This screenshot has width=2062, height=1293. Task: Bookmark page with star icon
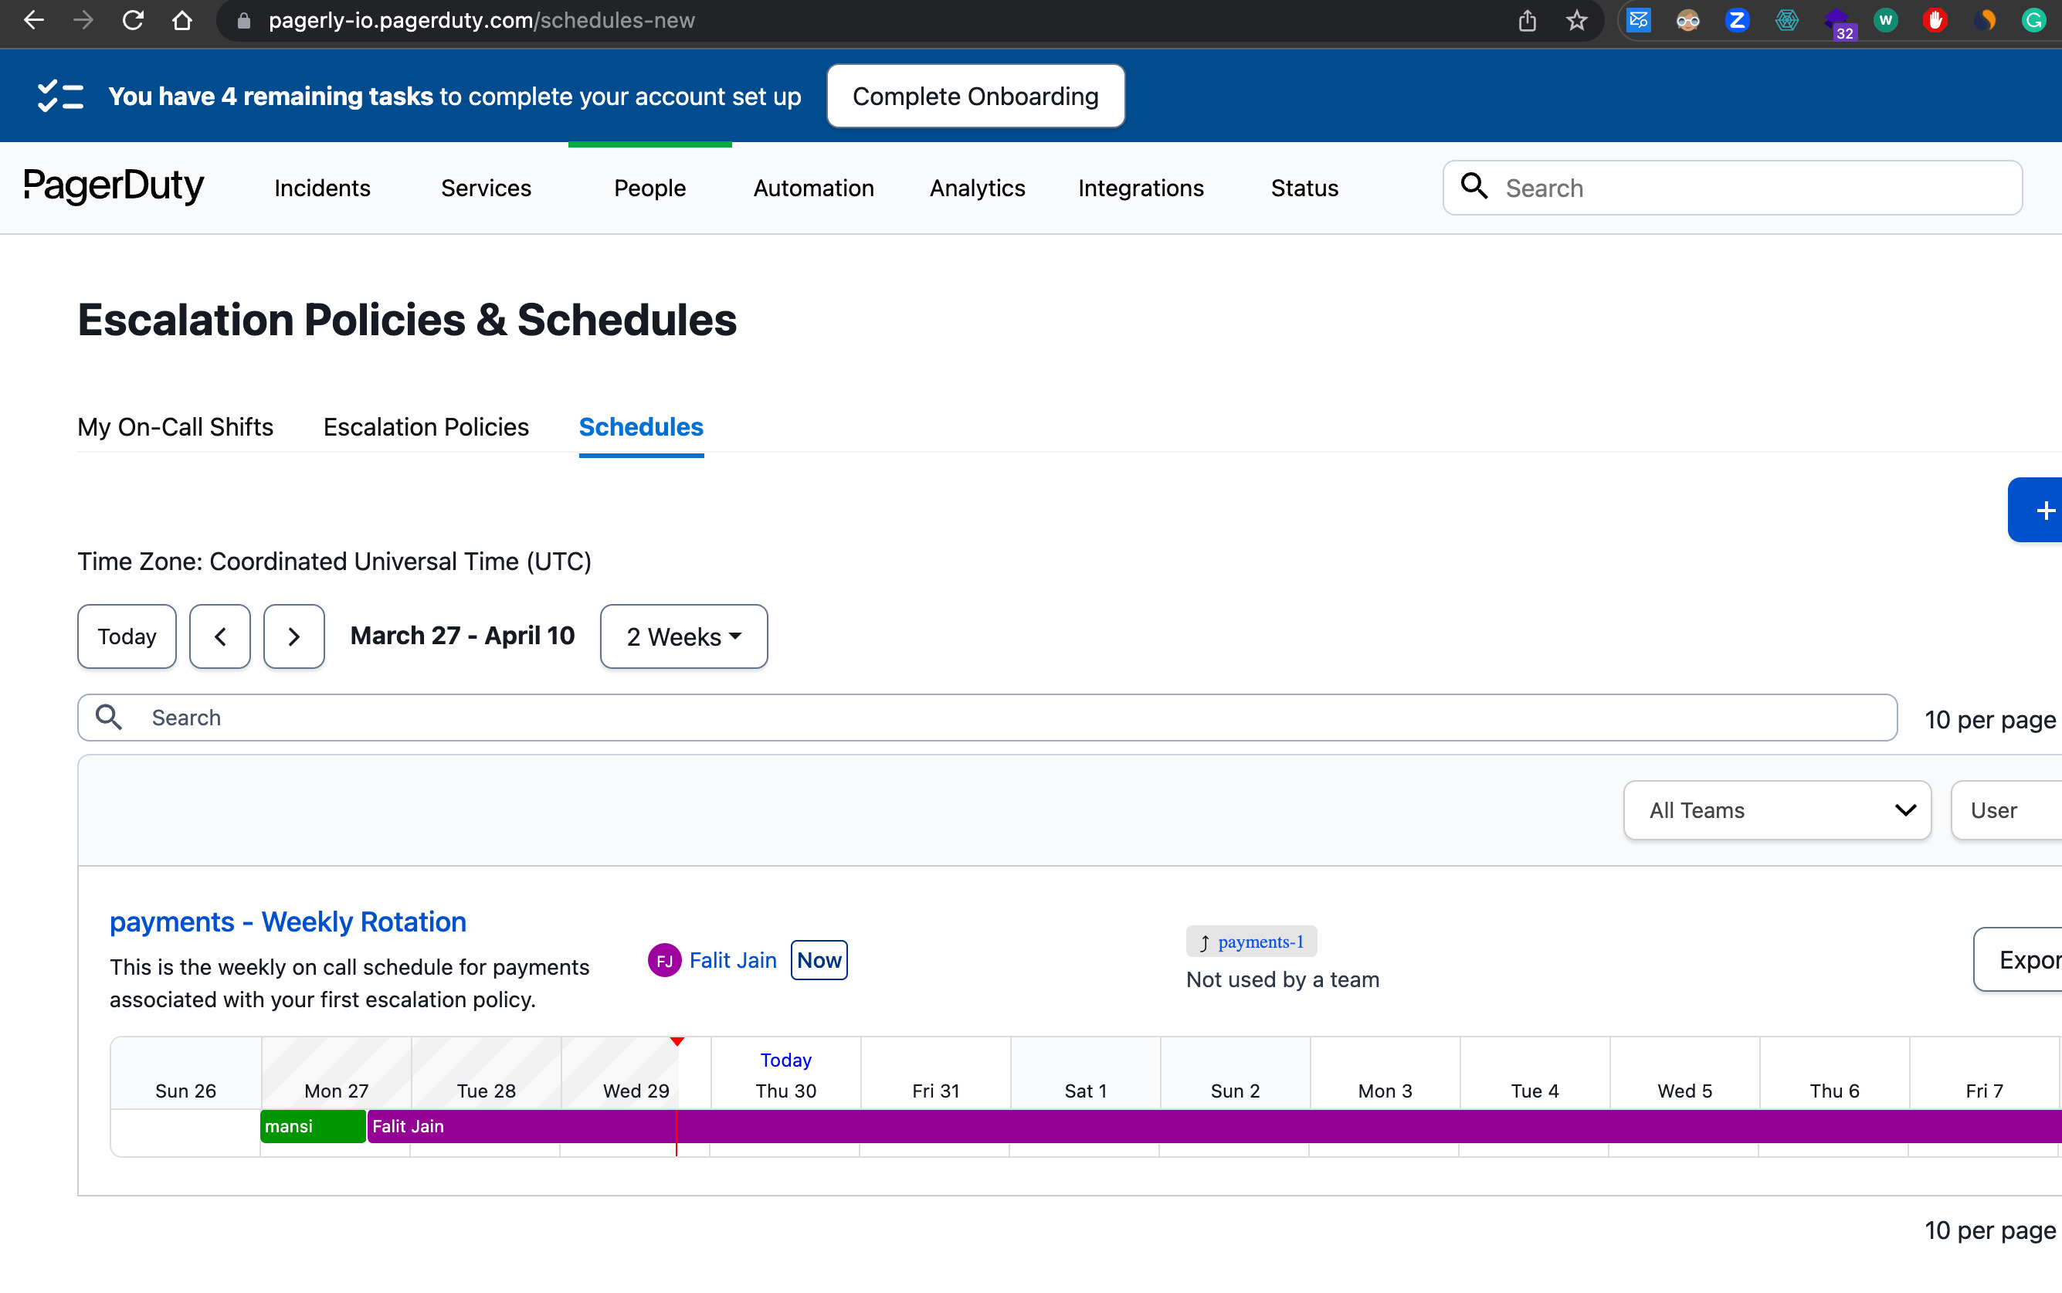tap(1576, 19)
